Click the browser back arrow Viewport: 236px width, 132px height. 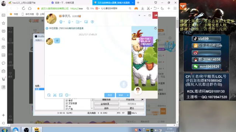[x=11, y=8]
